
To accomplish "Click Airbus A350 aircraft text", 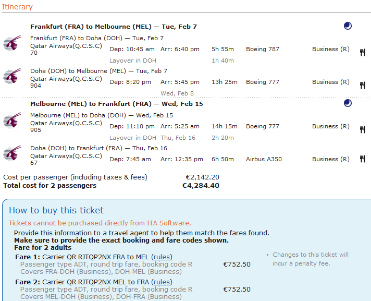I will coord(264,159).
